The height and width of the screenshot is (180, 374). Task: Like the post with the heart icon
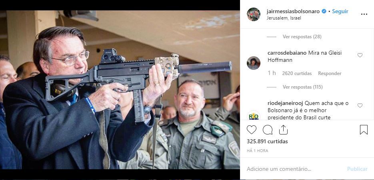(252, 130)
